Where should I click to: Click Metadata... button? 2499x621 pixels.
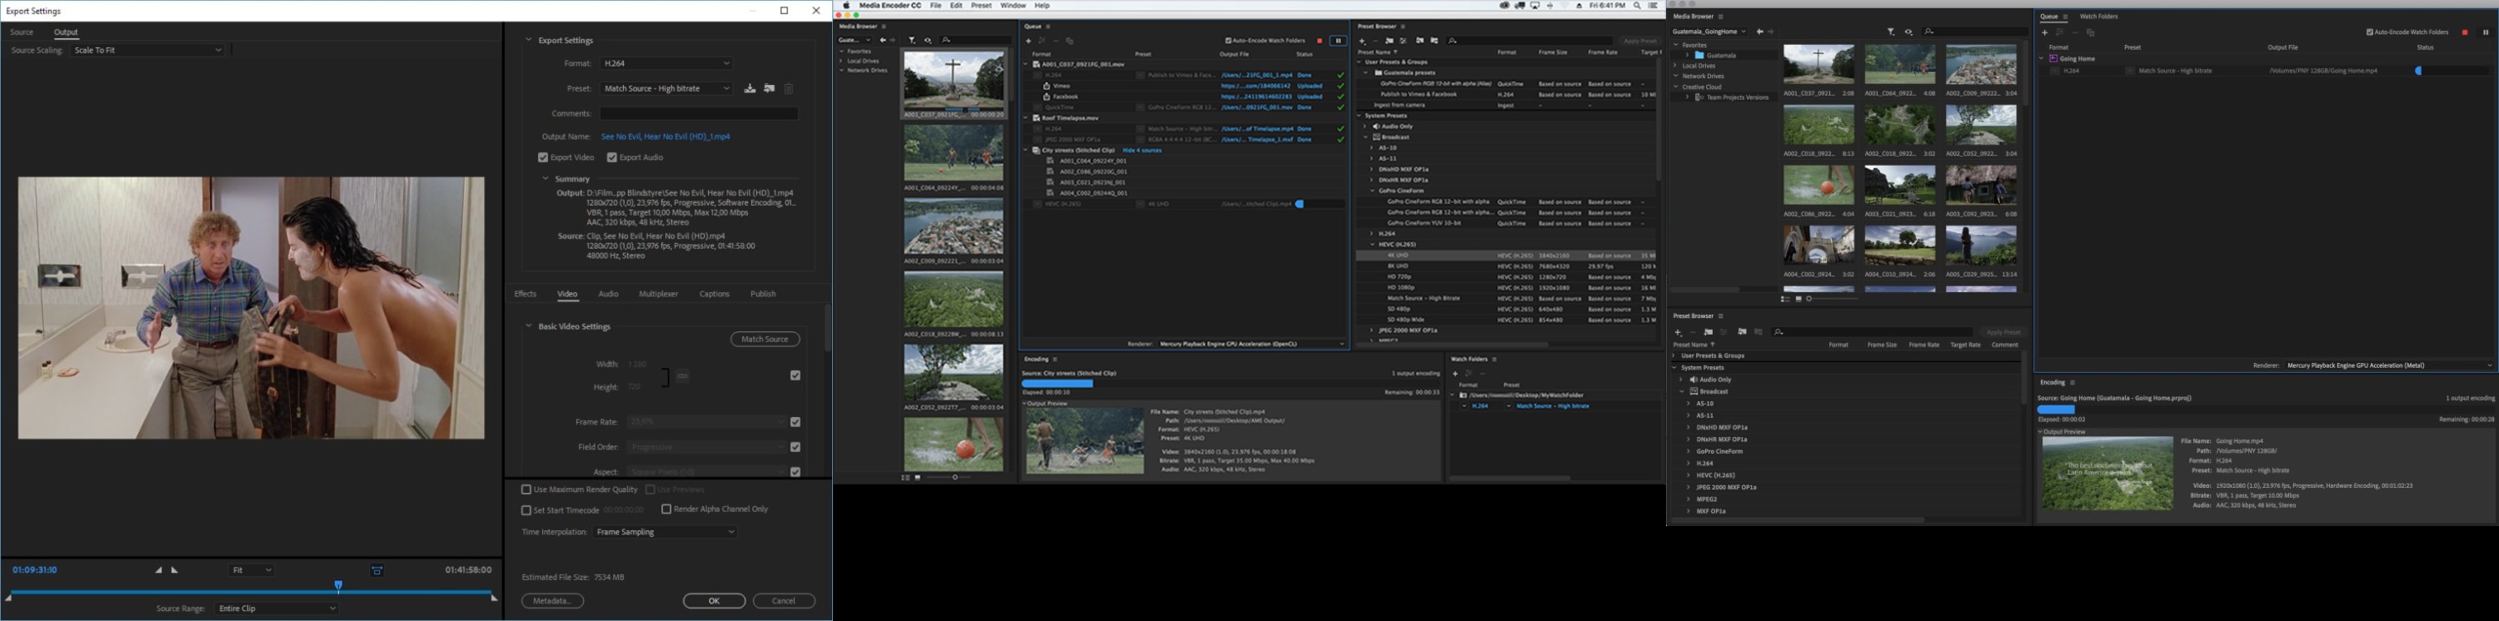click(553, 601)
